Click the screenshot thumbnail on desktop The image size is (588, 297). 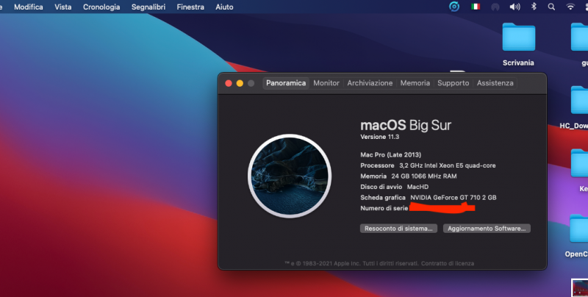(x=580, y=287)
